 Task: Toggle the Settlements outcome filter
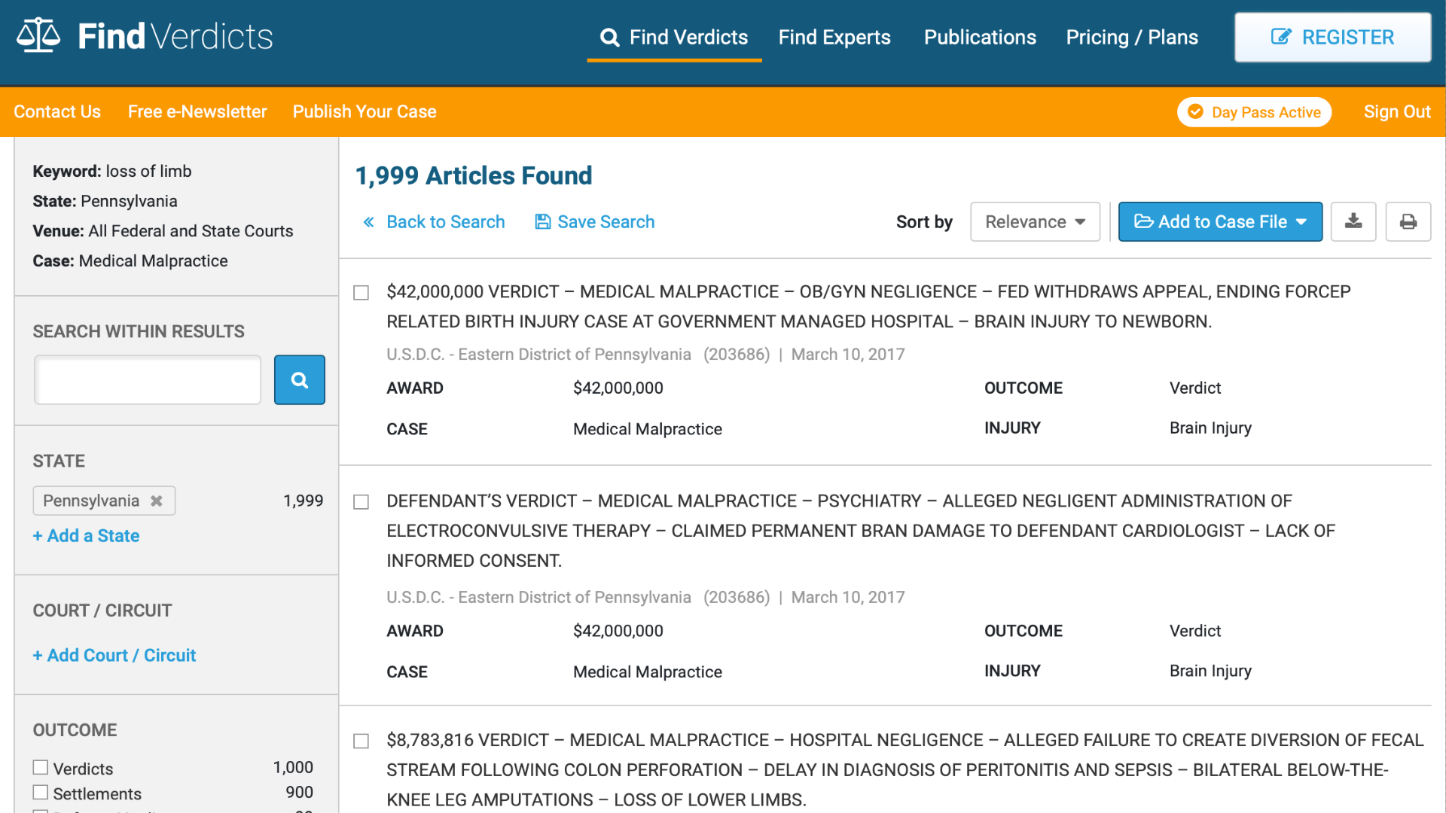tap(41, 793)
